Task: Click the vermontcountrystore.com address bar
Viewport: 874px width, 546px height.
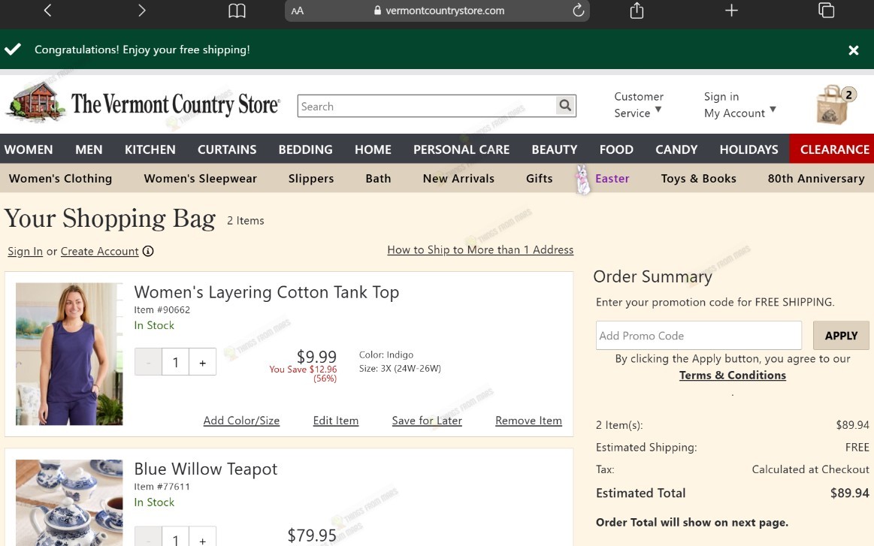Action: [x=437, y=11]
